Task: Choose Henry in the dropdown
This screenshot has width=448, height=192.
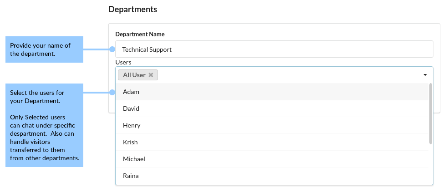Action: point(272,125)
